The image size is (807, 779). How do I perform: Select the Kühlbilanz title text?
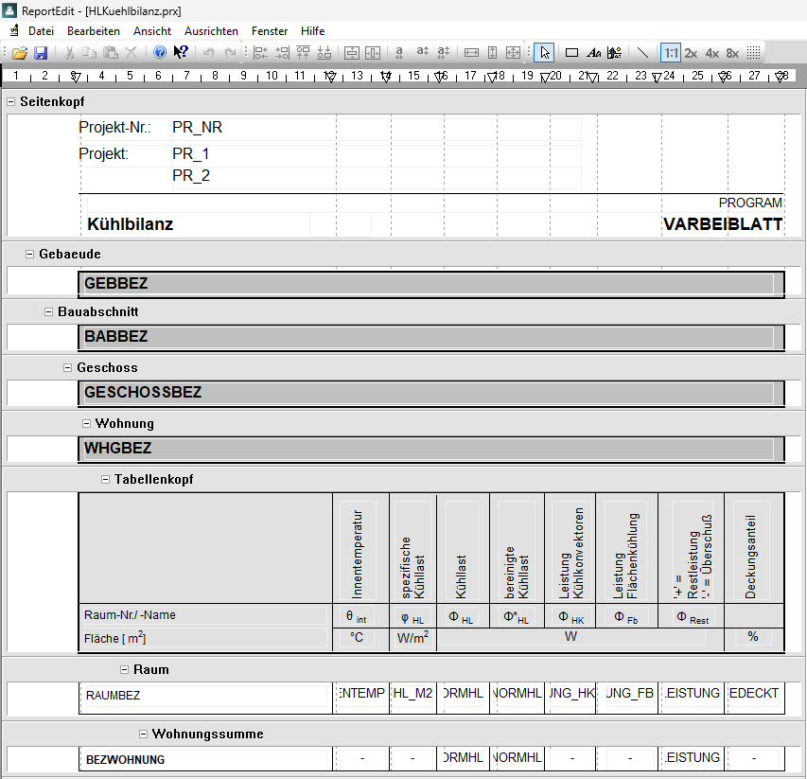coord(131,224)
